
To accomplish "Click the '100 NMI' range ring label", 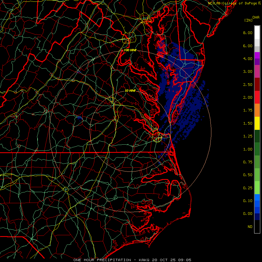I will click(x=130, y=50).
